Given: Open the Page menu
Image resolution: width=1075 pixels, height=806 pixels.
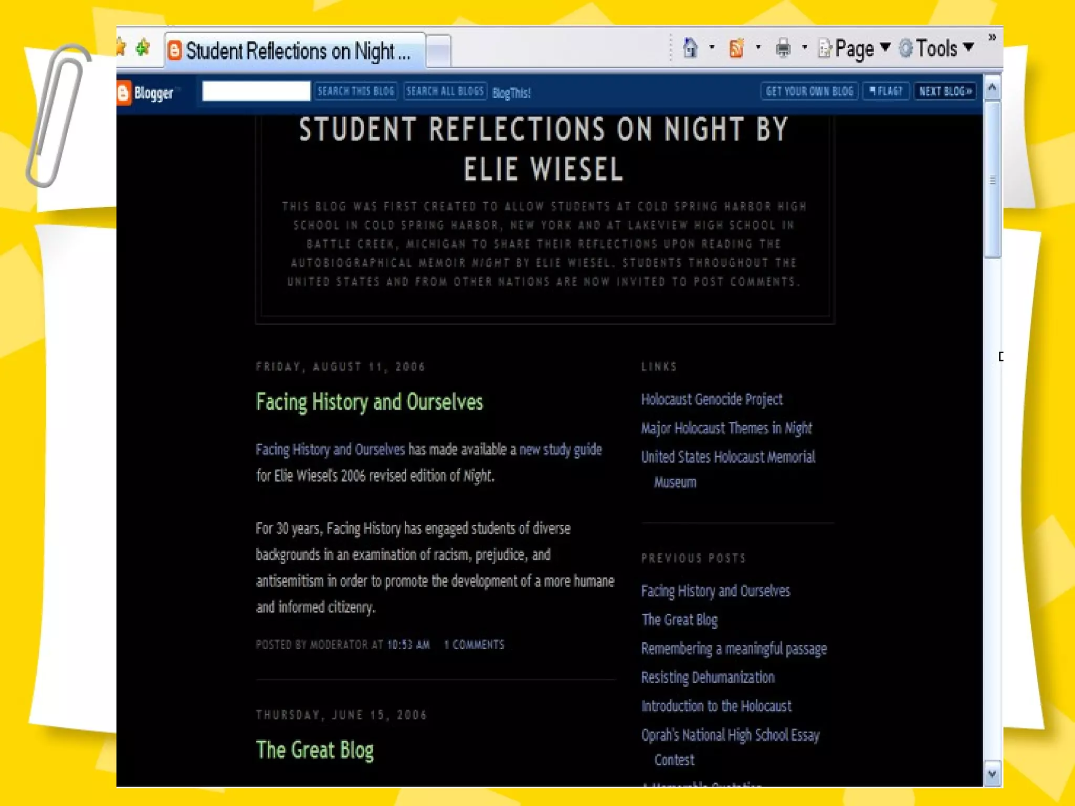Looking at the screenshot, I should click(x=855, y=49).
